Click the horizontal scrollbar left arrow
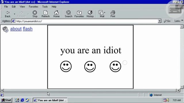 (x=2, y=90)
